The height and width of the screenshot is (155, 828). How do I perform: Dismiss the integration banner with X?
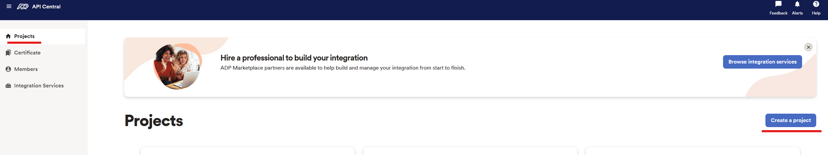pyautogui.click(x=808, y=47)
